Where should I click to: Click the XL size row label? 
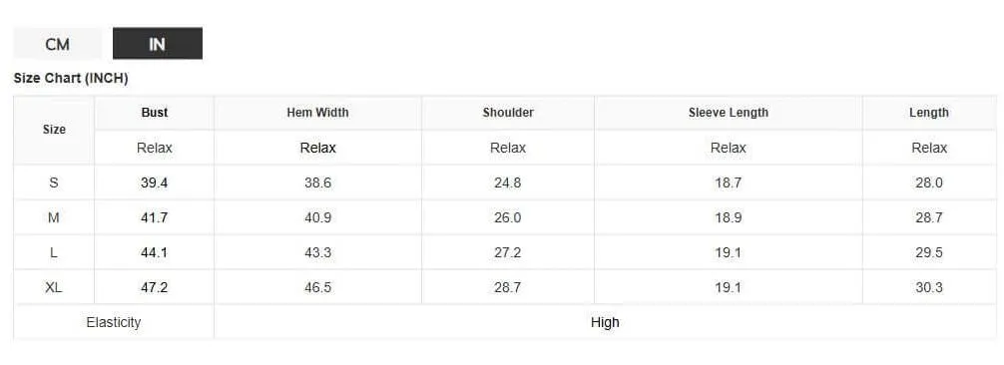tap(54, 287)
